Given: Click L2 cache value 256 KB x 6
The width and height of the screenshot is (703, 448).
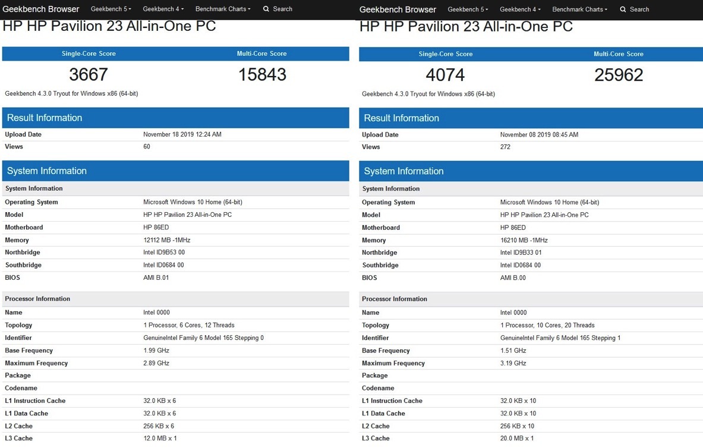Looking at the screenshot, I should coord(159,426).
